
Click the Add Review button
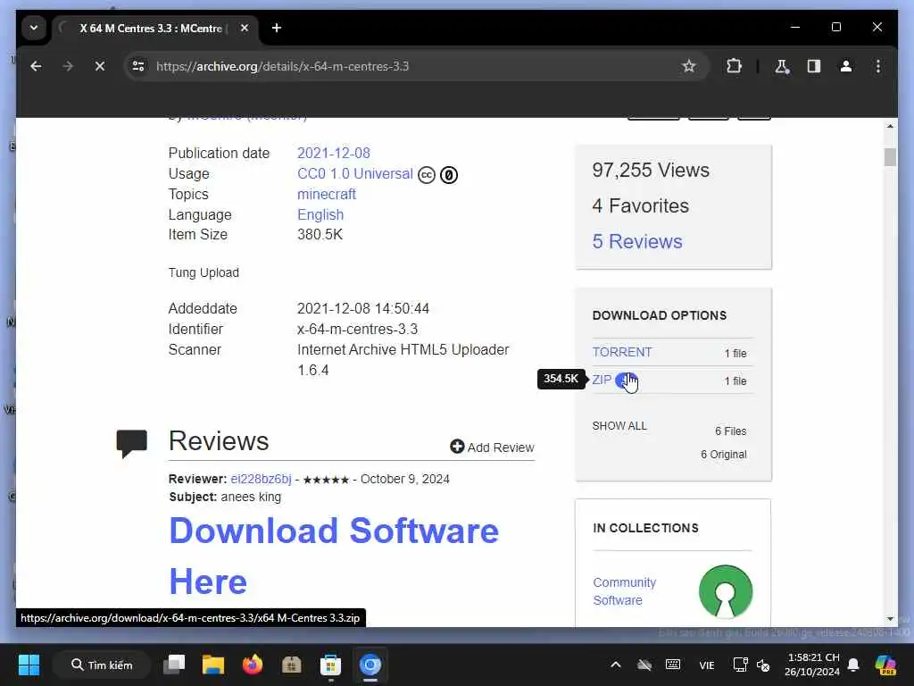(492, 448)
